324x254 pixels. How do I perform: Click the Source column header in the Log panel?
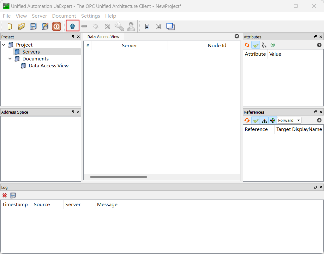click(x=48, y=205)
